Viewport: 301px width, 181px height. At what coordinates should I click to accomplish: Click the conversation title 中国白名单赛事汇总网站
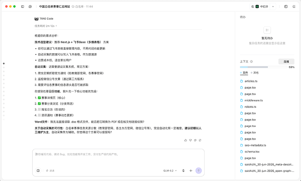coord(55,7)
